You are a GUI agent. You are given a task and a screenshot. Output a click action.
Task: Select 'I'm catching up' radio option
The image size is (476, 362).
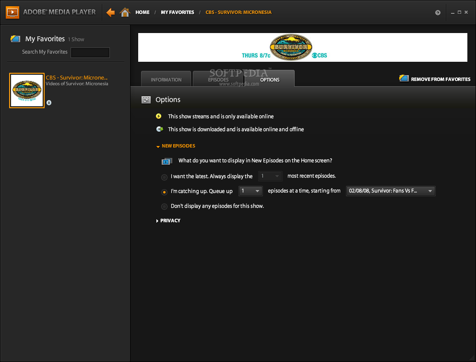[x=164, y=192]
